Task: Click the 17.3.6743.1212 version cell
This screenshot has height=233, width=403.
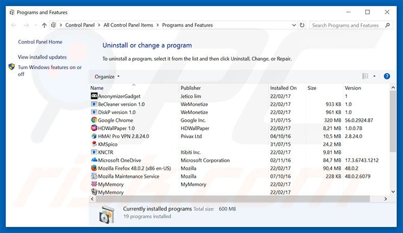Action: 362,160
